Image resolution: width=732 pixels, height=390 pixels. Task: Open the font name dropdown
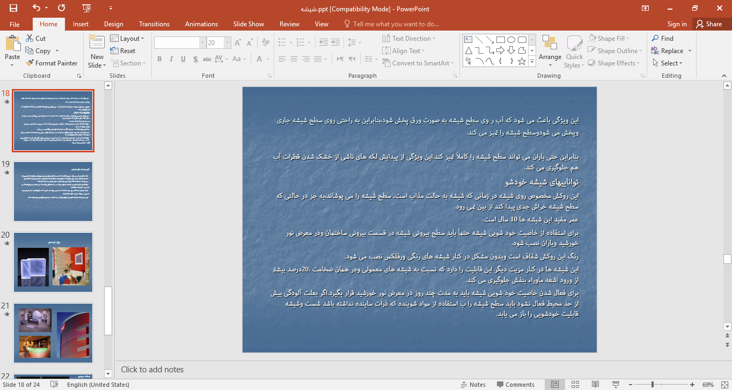click(202, 43)
